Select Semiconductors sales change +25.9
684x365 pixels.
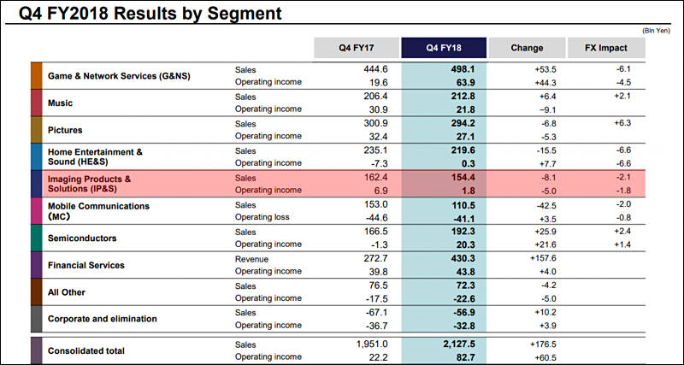click(x=545, y=232)
